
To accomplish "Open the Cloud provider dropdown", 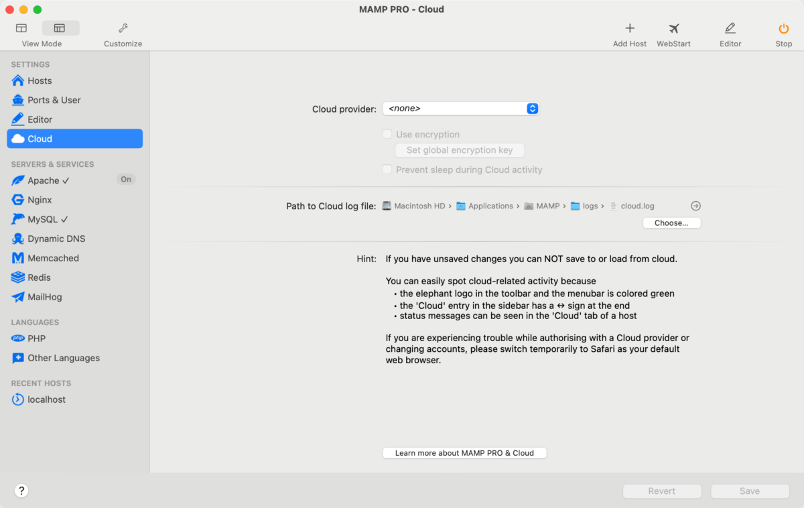I will (461, 109).
